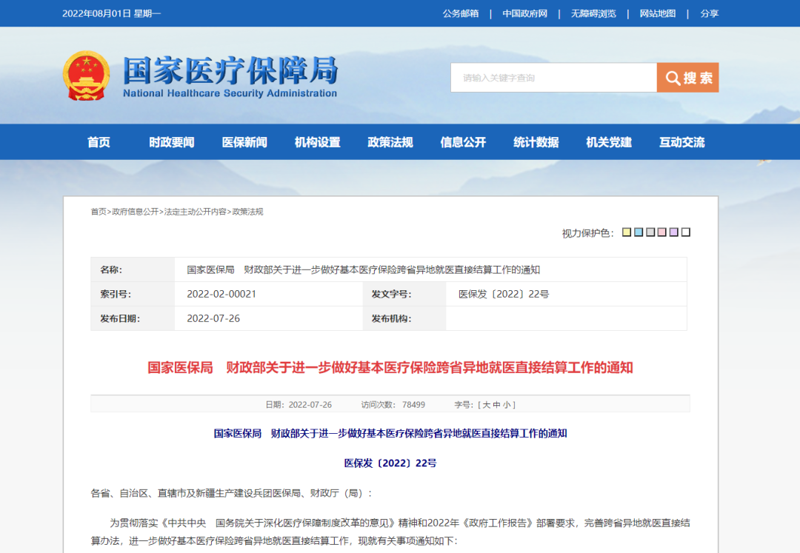Click the 名称 row title text in the table
The height and width of the screenshot is (553, 800).
[x=363, y=269]
